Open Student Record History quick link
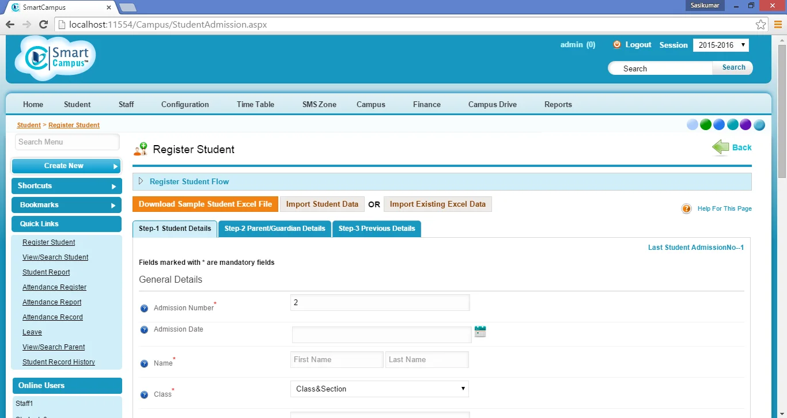 [x=59, y=362]
